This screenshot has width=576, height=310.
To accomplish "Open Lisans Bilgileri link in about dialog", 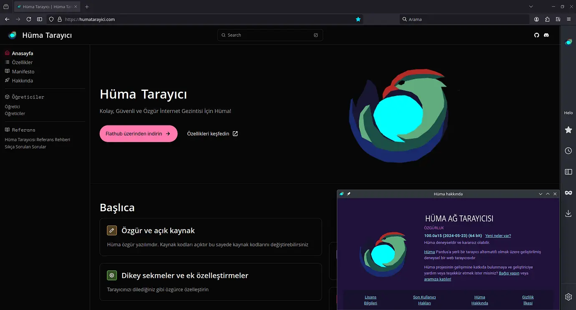I will (371, 300).
